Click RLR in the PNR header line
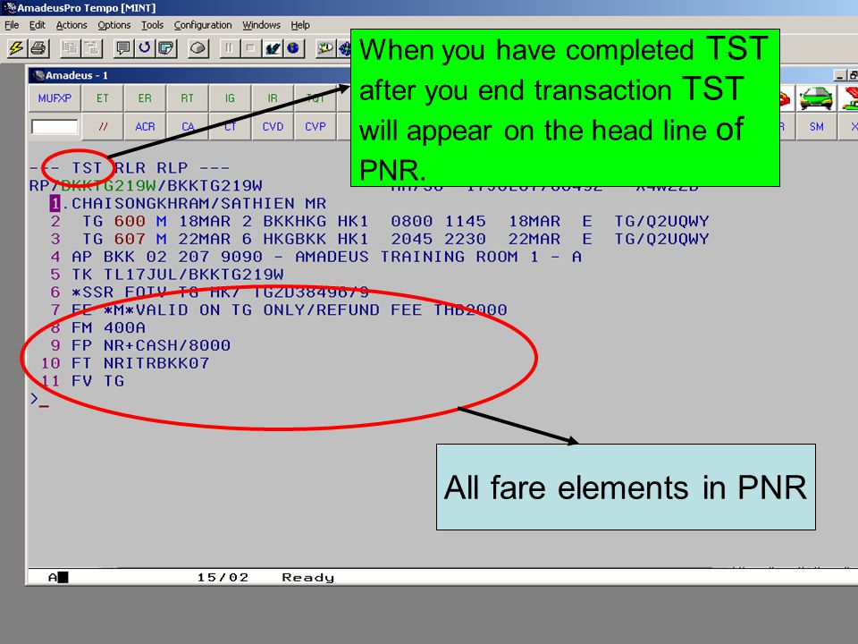 point(130,167)
